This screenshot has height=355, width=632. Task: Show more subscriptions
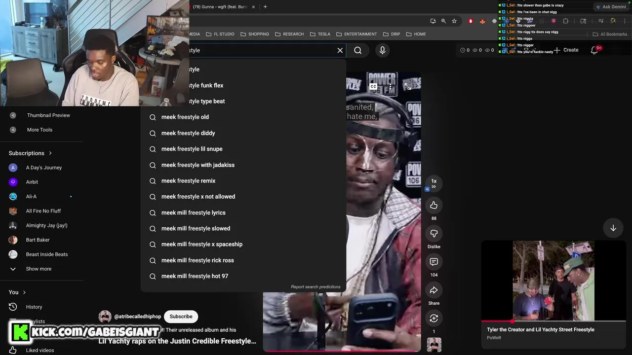click(x=39, y=269)
